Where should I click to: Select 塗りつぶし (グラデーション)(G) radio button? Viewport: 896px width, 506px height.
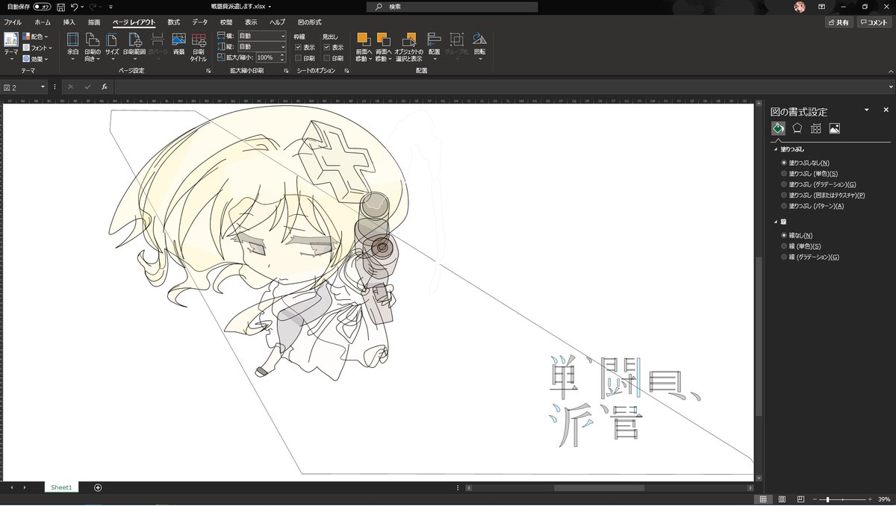coord(783,184)
